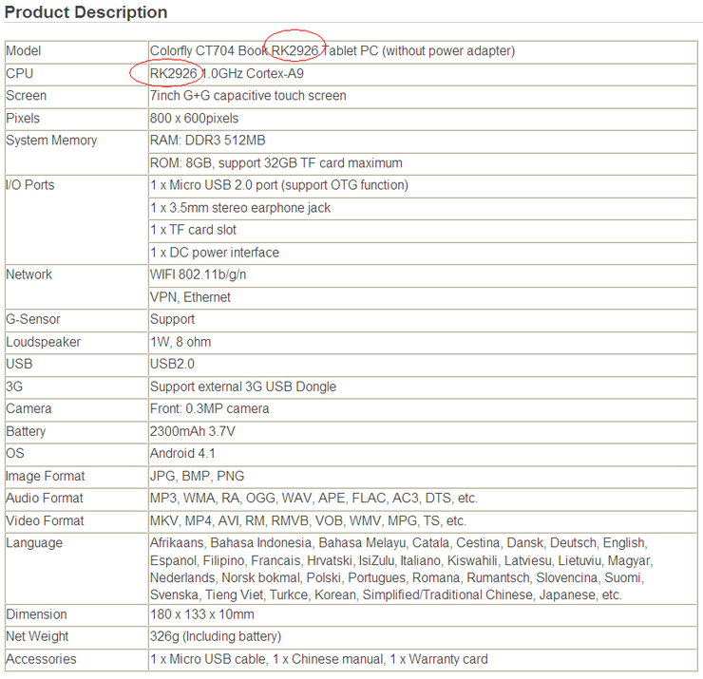Image resolution: width=703 pixels, height=679 pixels.
Task: Click the Product Description heading
Action: (x=86, y=12)
